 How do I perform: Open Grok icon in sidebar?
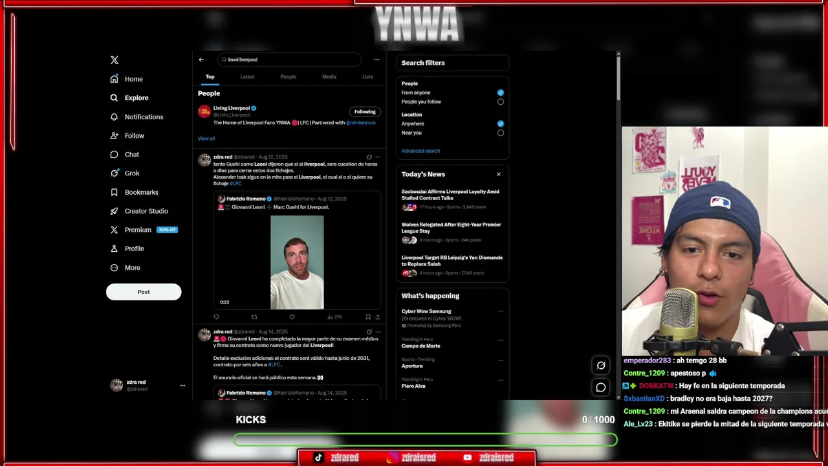114,173
